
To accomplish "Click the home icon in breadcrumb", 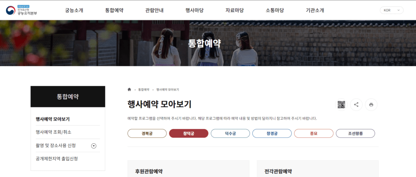I will point(129,90).
